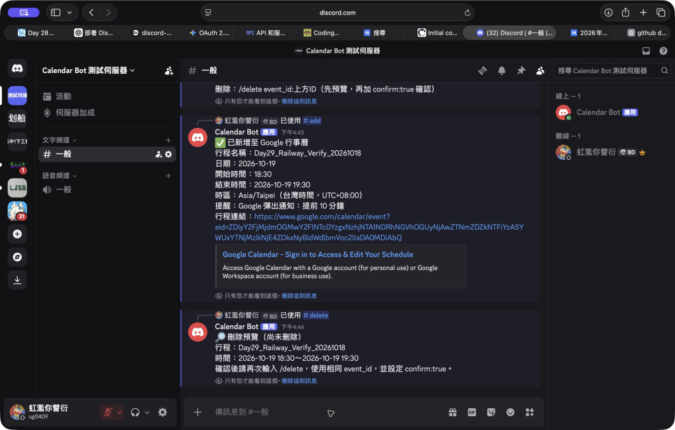Open apps launcher icon in message bar
The height and width of the screenshot is (430, 675).
529,412
